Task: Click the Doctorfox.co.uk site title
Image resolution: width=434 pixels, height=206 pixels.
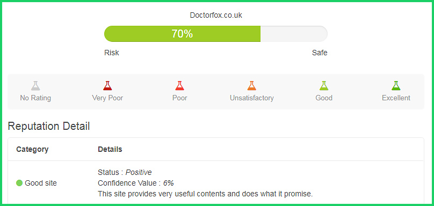Action: (216, 15)
